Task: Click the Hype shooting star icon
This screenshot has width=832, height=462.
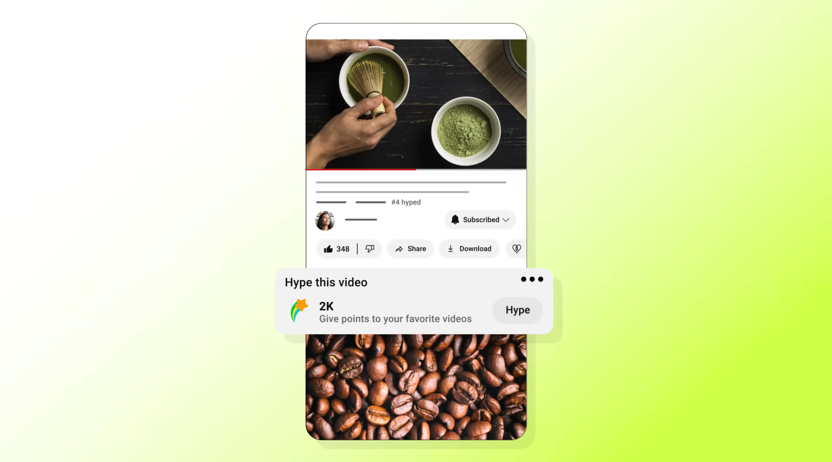Action: (x=297, y=310)
